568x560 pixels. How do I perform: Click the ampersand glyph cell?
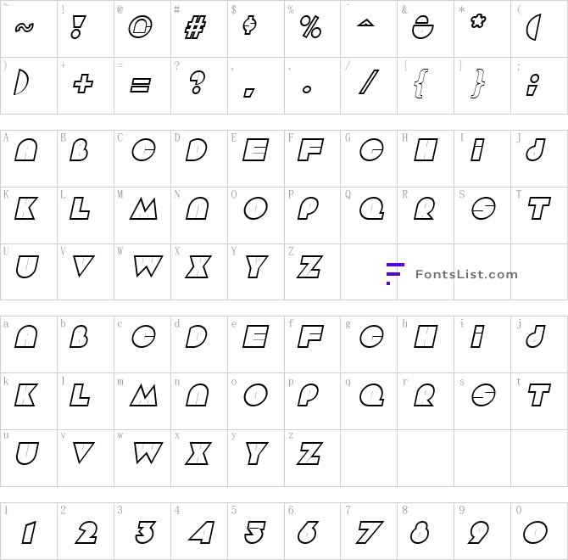coord(426,29)
